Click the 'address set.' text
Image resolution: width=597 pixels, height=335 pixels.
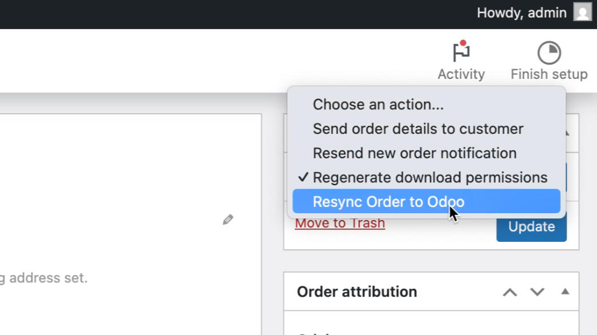click(x=48, y=278)
